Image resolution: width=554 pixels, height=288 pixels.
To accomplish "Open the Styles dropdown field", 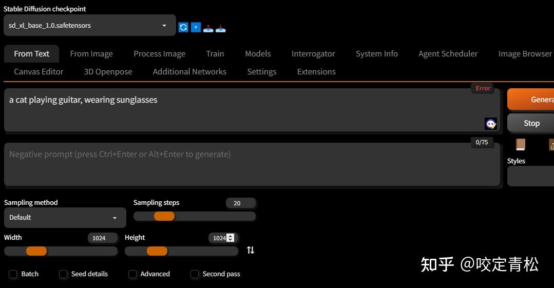I will (530, 176).
